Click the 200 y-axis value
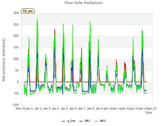 [16, 36]
